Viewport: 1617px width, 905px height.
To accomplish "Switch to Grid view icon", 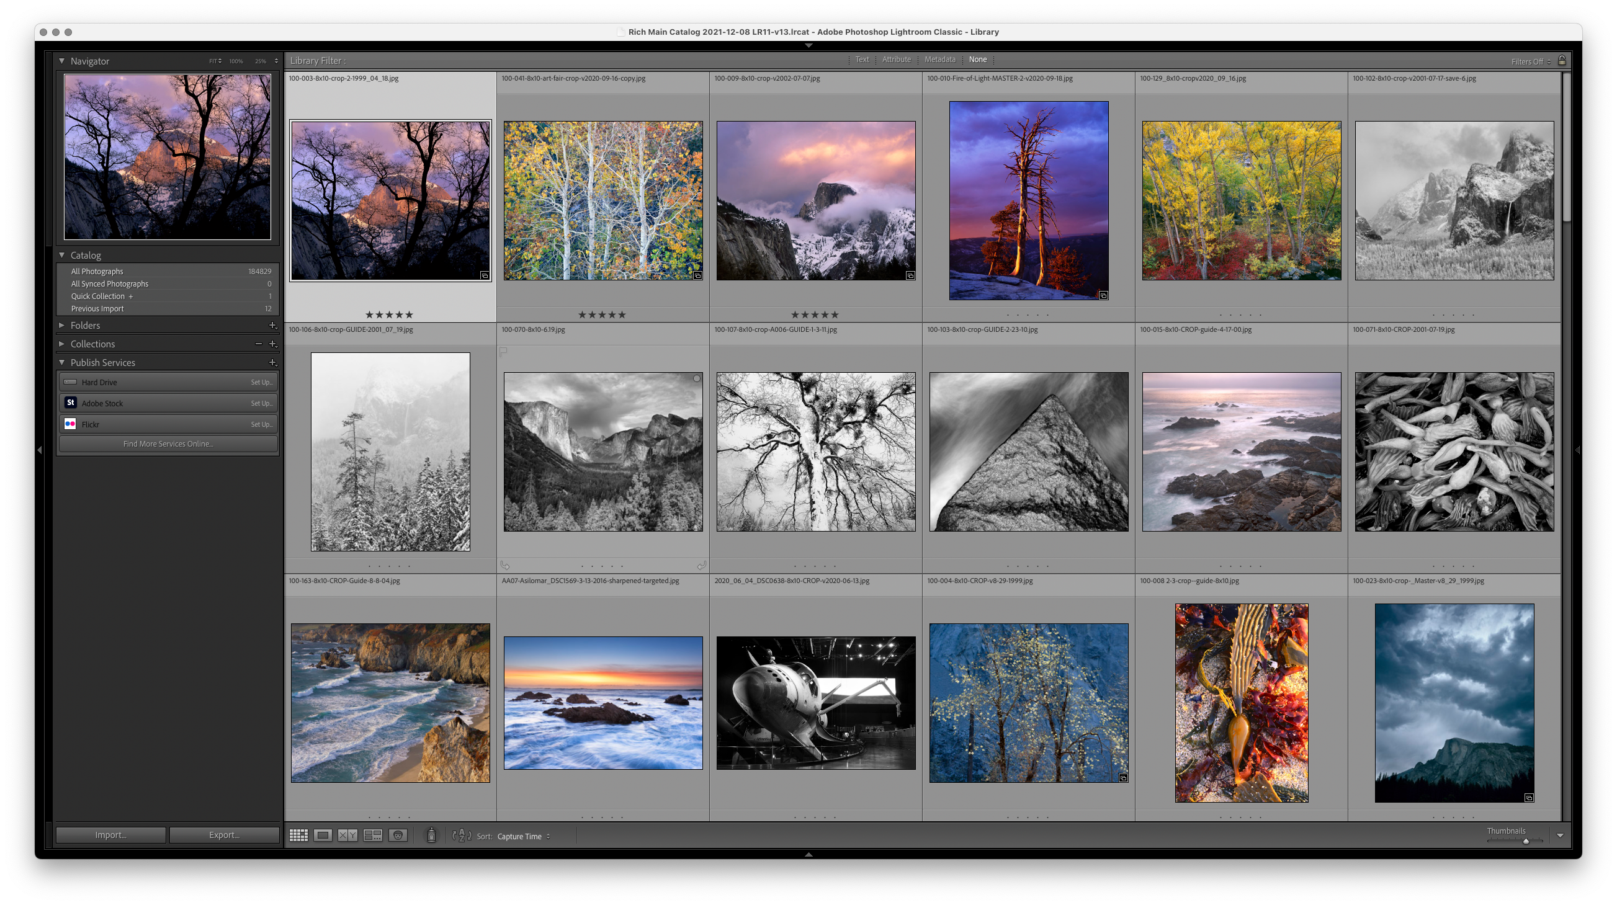I will point(298,836).
